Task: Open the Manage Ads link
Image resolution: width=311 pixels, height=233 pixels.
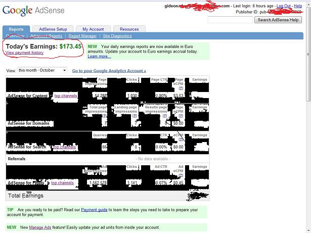Action: pyautogui.click(x=40, y=227)
